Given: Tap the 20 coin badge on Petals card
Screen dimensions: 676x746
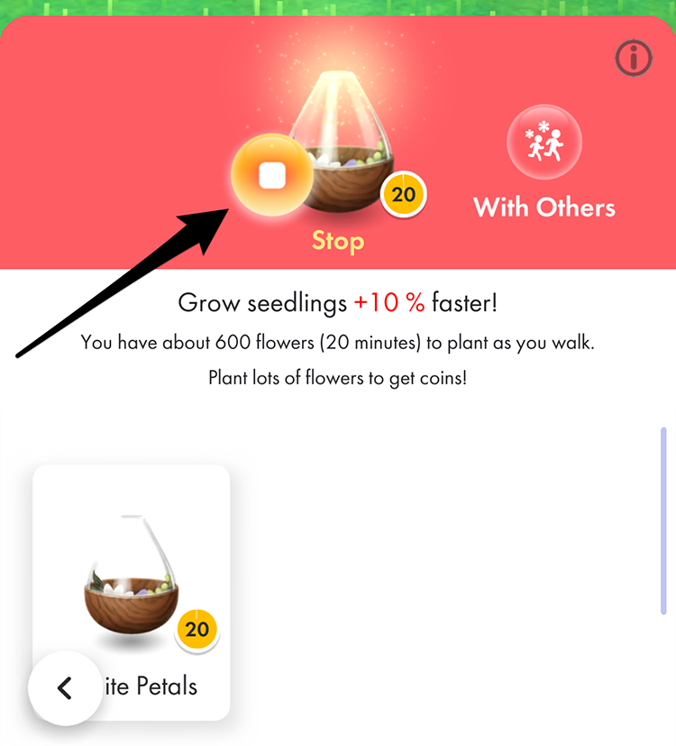Looking at the screenshot, I should (196, 630).
